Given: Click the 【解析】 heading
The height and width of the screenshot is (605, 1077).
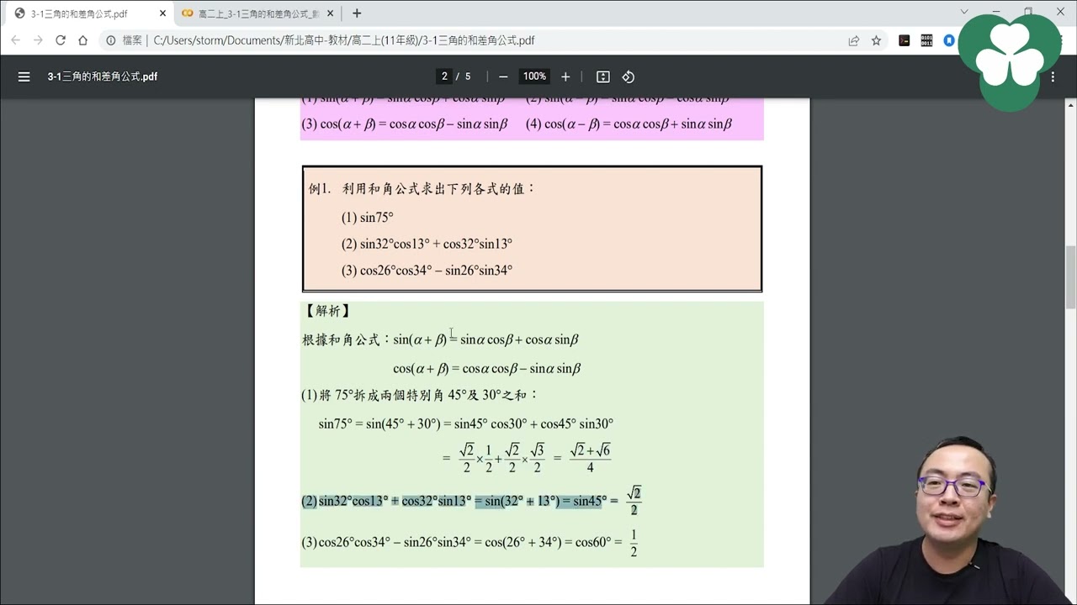Looking at the screenshot, I should coord(327,311).
